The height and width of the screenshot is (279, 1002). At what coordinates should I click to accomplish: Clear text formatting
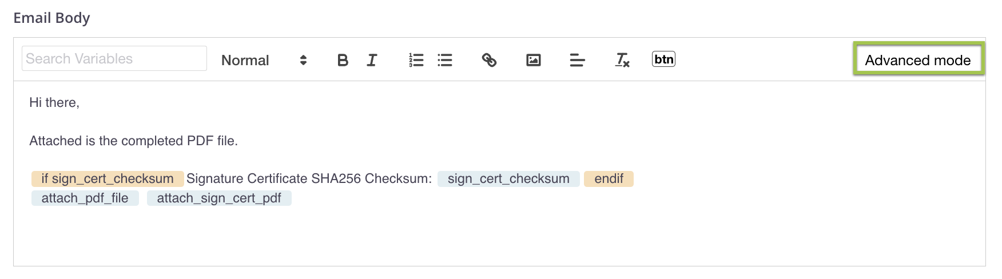coord(622,60)
